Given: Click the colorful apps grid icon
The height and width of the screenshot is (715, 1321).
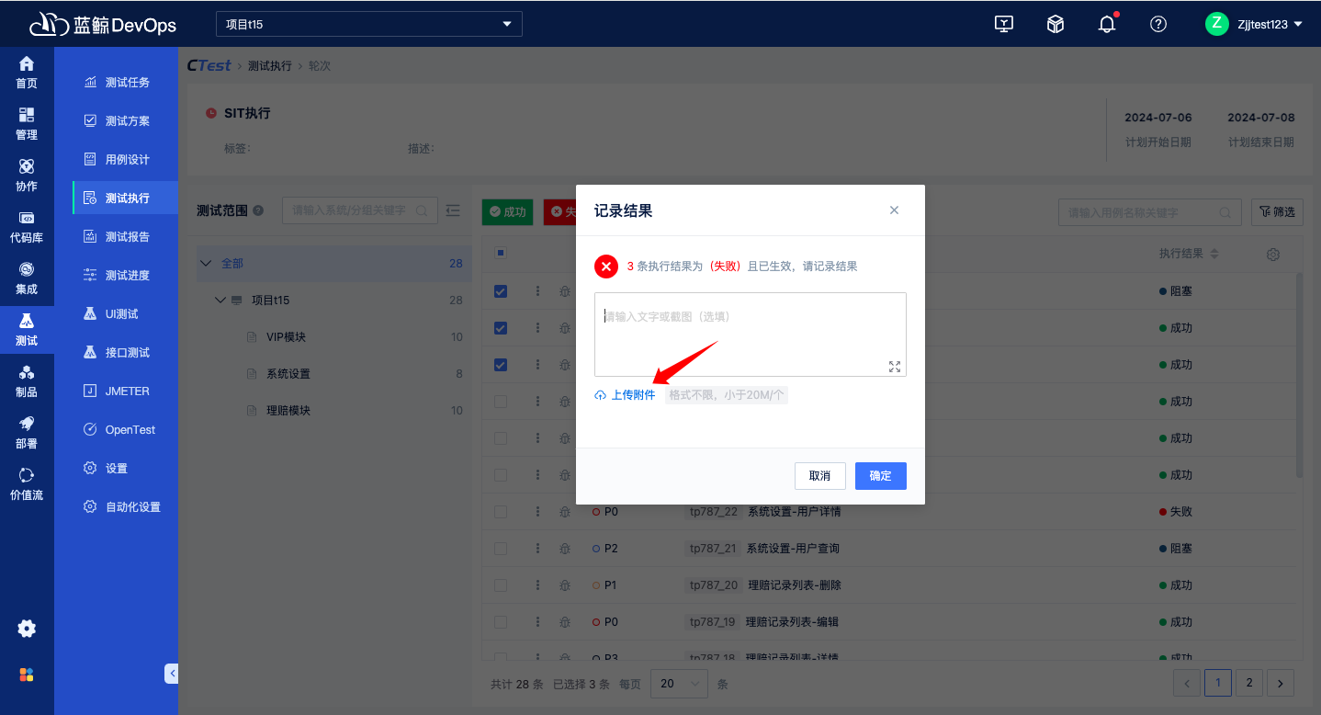Looking at the screenshot, I should point(27,675).
